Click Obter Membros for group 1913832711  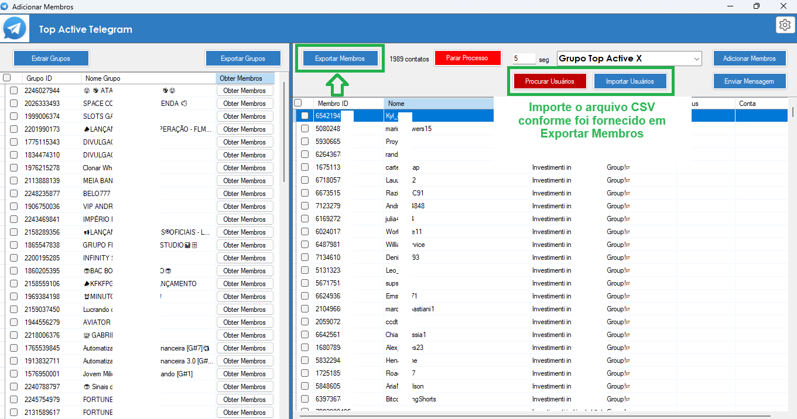[245, 361]
